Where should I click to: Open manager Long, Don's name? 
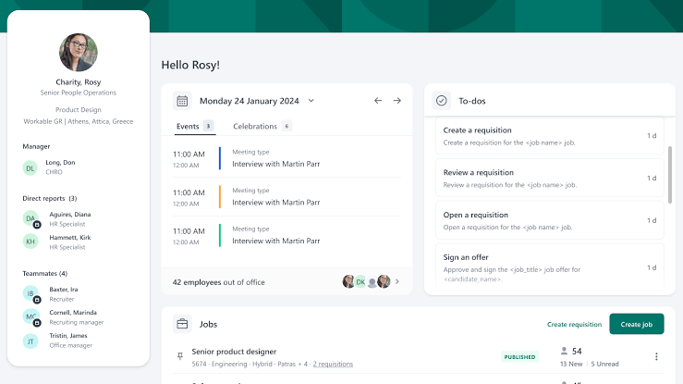[61, 163]
